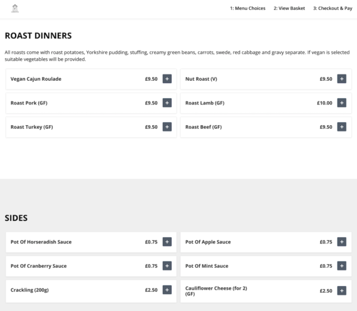
Task: Open the 1: Menu Choices step
Action: (x=248, y=8)
